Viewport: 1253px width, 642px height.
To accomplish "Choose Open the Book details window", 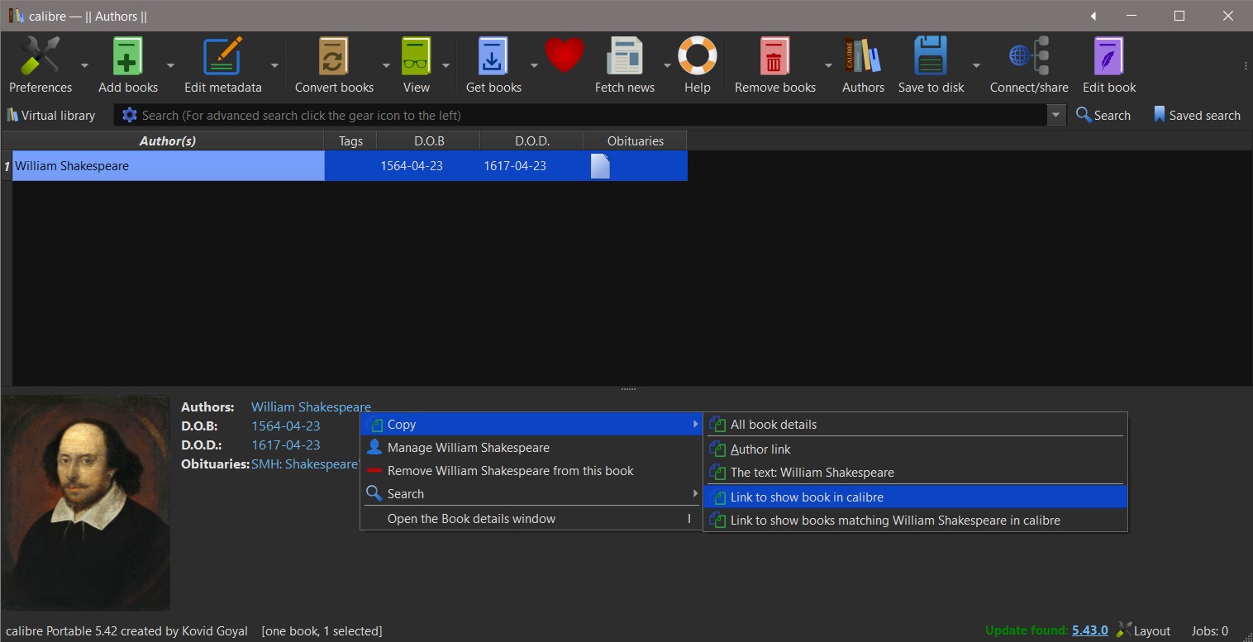I will (531, 519).
